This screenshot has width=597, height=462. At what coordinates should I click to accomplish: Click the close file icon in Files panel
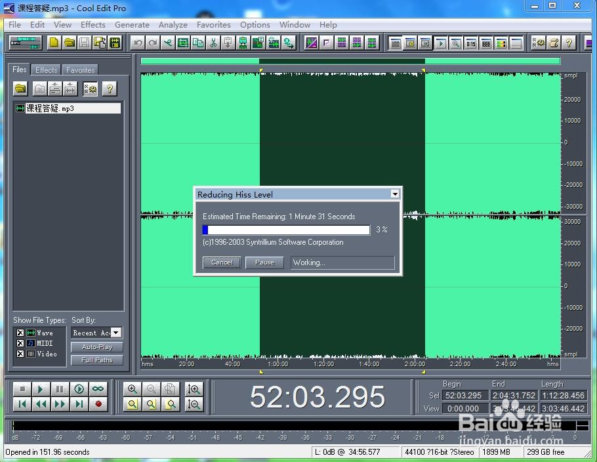[x=39, y=89]
